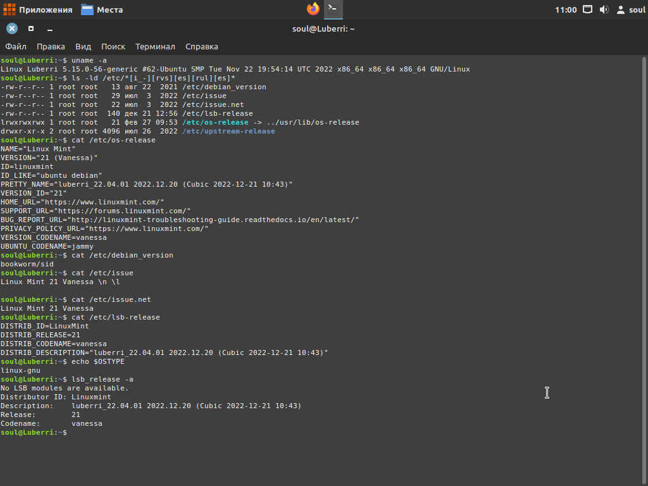This screenshot has width=648, height=486.
Task: Click the /etc/os-release symlink text
Action: pyautogui.click(x=215, y=122)
